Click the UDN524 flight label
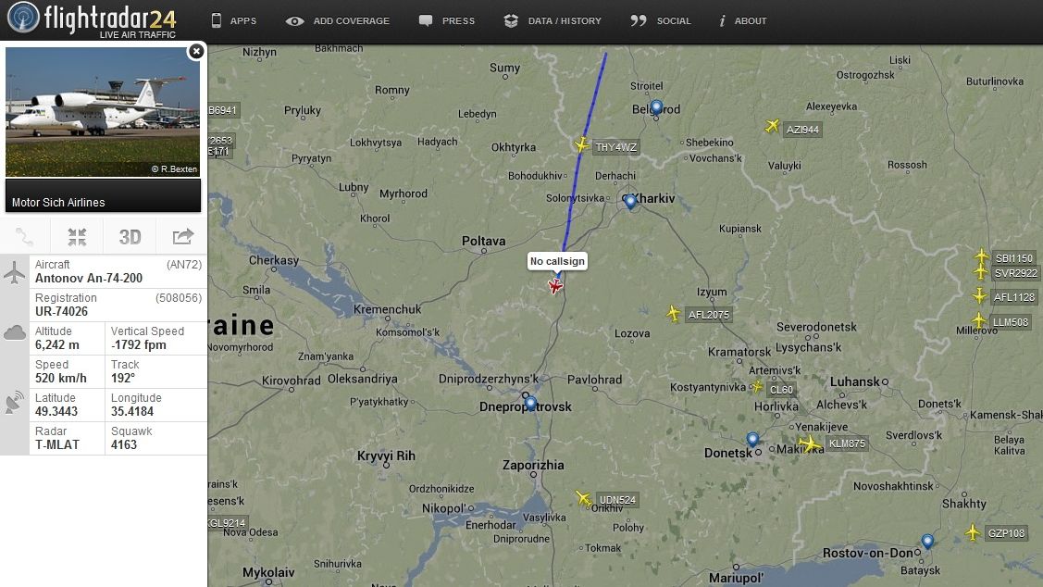This screenshot has height=587, width=1043. [617, 500]
